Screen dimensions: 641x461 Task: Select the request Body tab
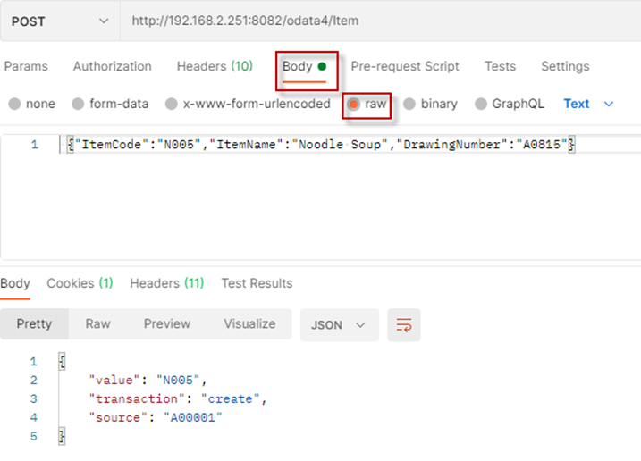tap(305, 67)
